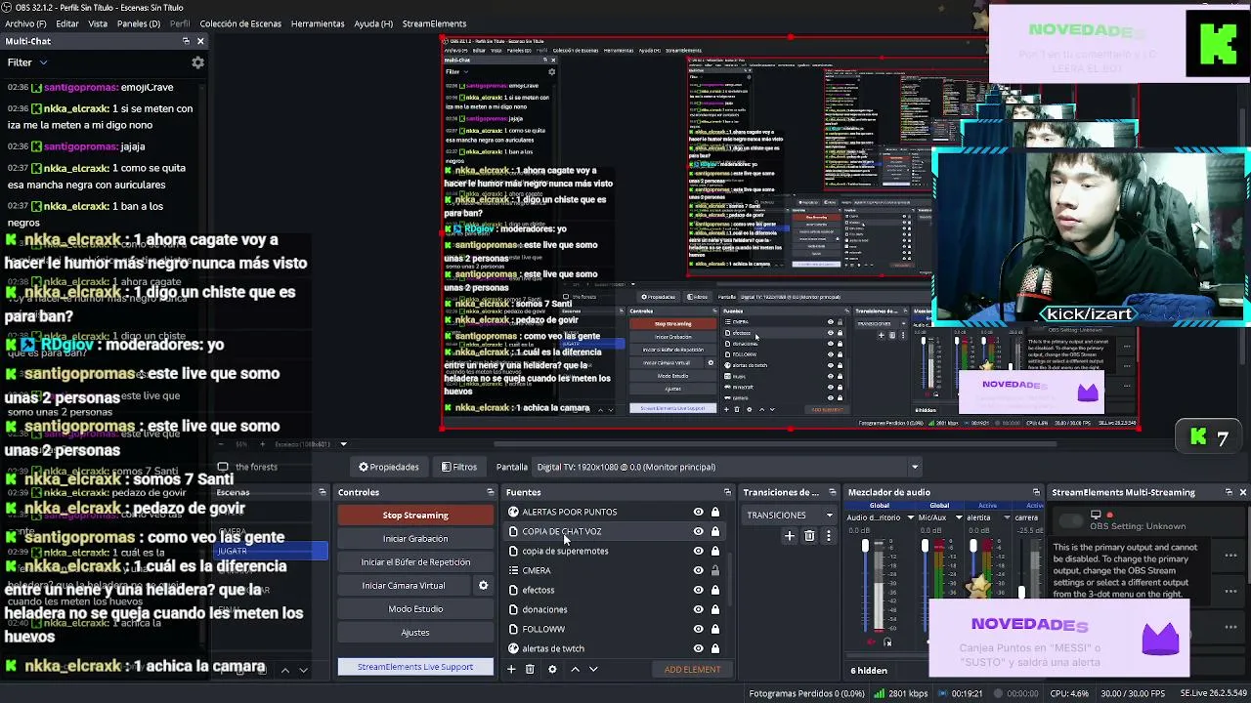Open the Archivo menu
Image resolution: width=1251 pixels, height=703 pixels.
(x=25, y=23)
